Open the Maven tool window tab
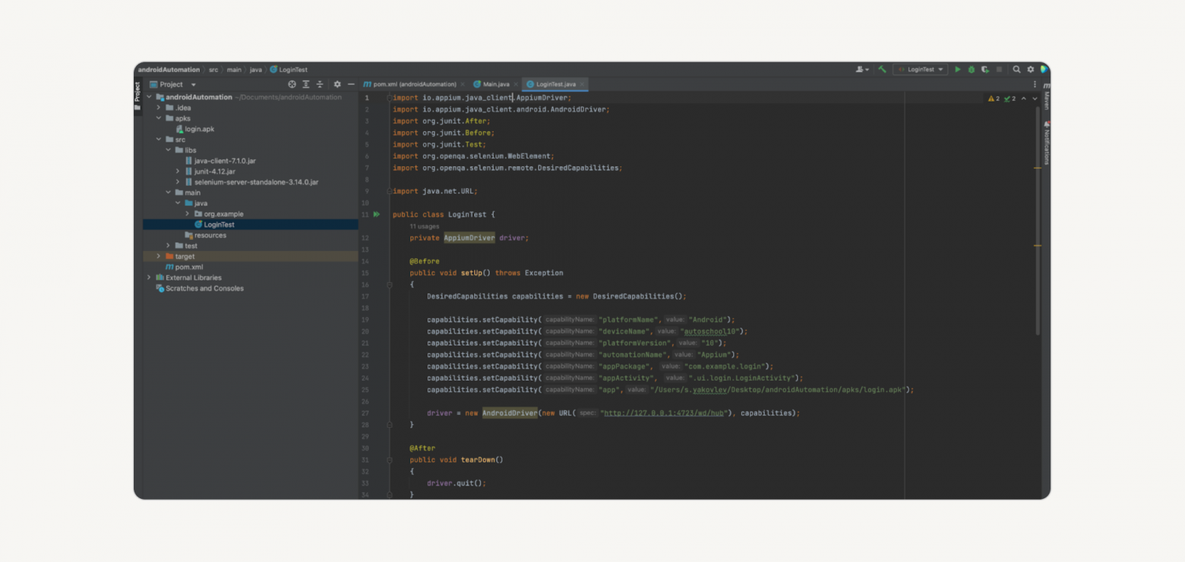The width and height of the screenshot is (1185, 562). pos(1046,96)
